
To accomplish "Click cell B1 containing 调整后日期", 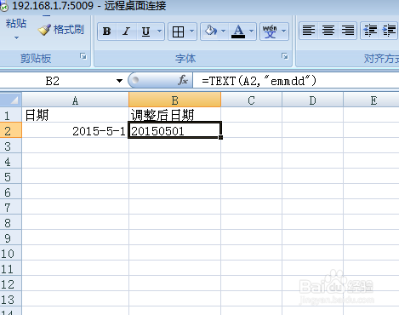I will (174, 115).
